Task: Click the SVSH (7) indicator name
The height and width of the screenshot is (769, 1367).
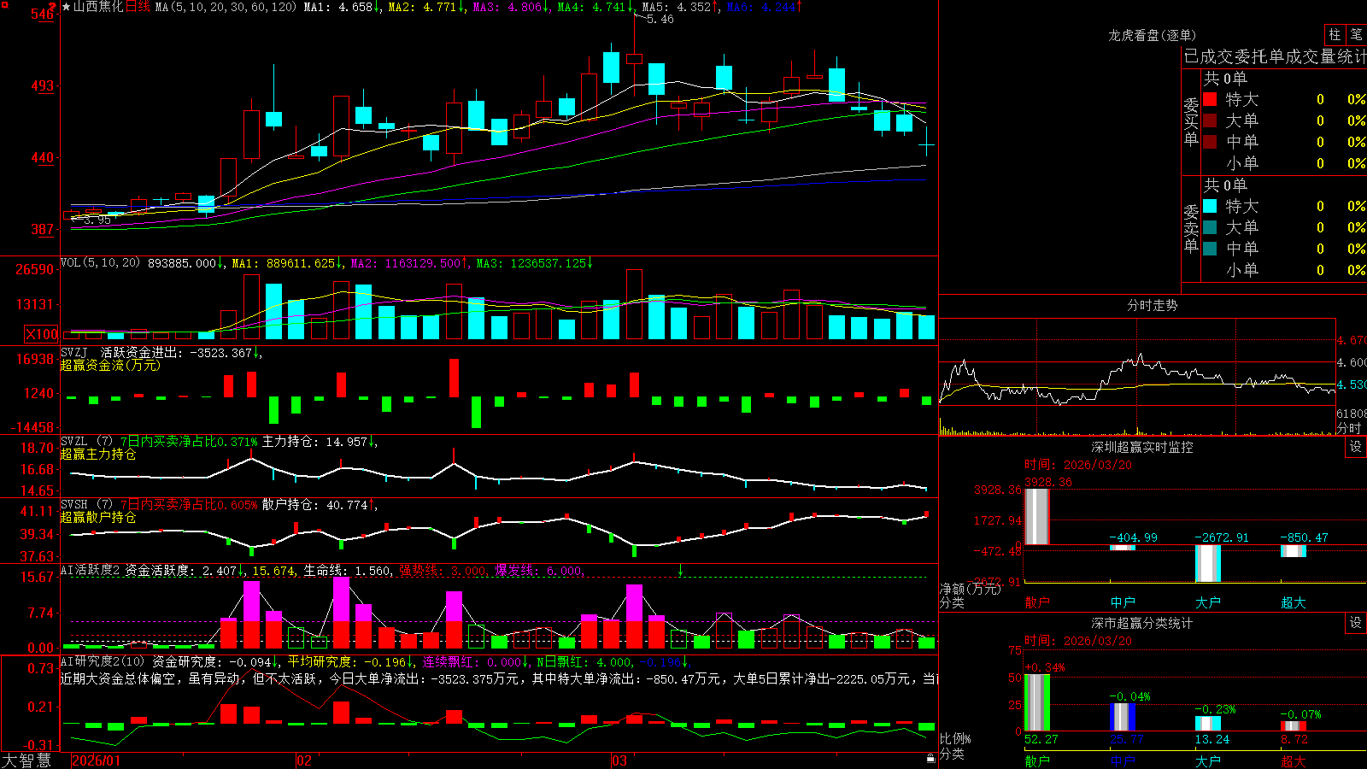Action: tap(86, 505)
